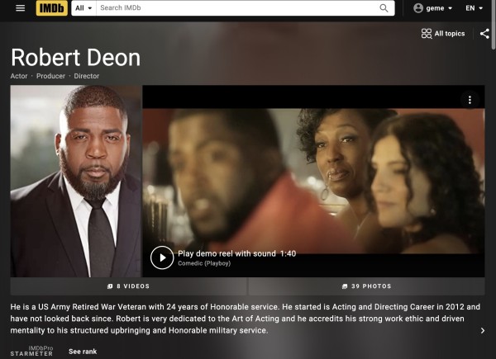Screen dimensions: 496x359
Task: Click the photos icon next to 39 PHOTOS
Action: click(345, 286)
